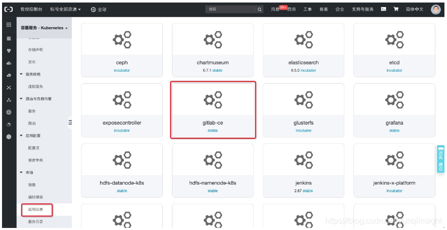Viewport: 447px width, 230px height.
Task: Click the gear icon on the glusterfs card
Action: pos(303,100)
